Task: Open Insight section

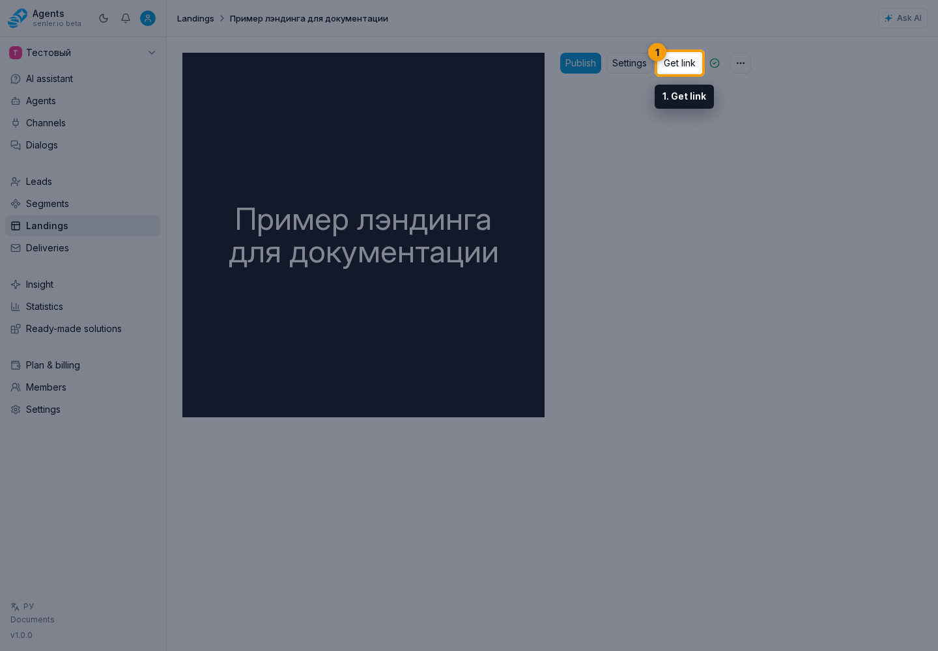Action: (83, 284)
